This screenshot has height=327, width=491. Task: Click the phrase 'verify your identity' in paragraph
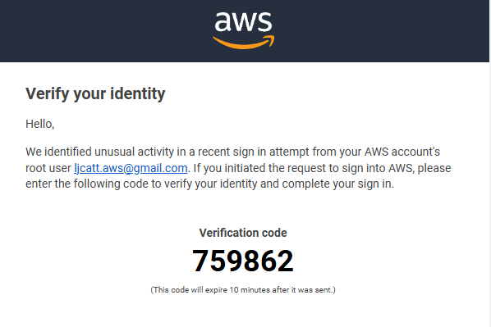[211, 184]
